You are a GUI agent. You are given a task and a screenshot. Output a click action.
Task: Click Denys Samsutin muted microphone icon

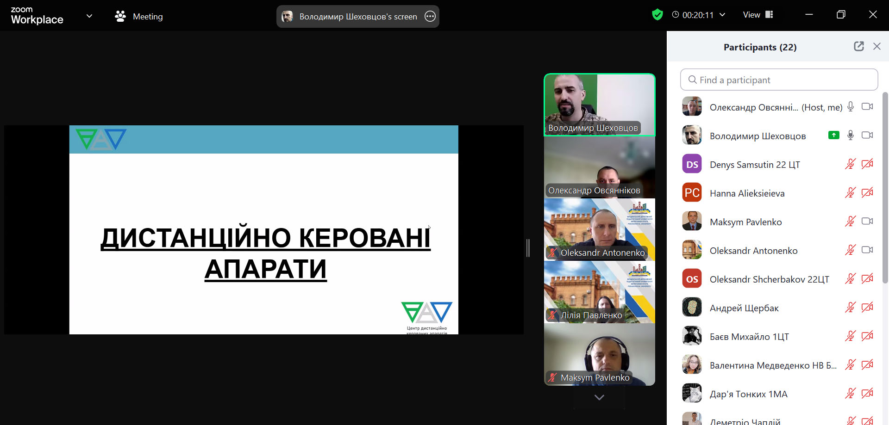pyautogui.click(x=850, y=164)
